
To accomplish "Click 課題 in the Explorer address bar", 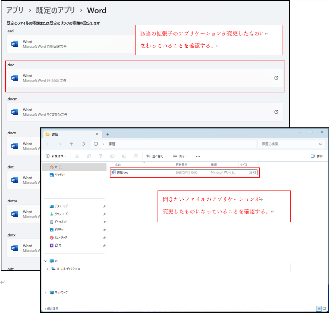I will 112,144.
